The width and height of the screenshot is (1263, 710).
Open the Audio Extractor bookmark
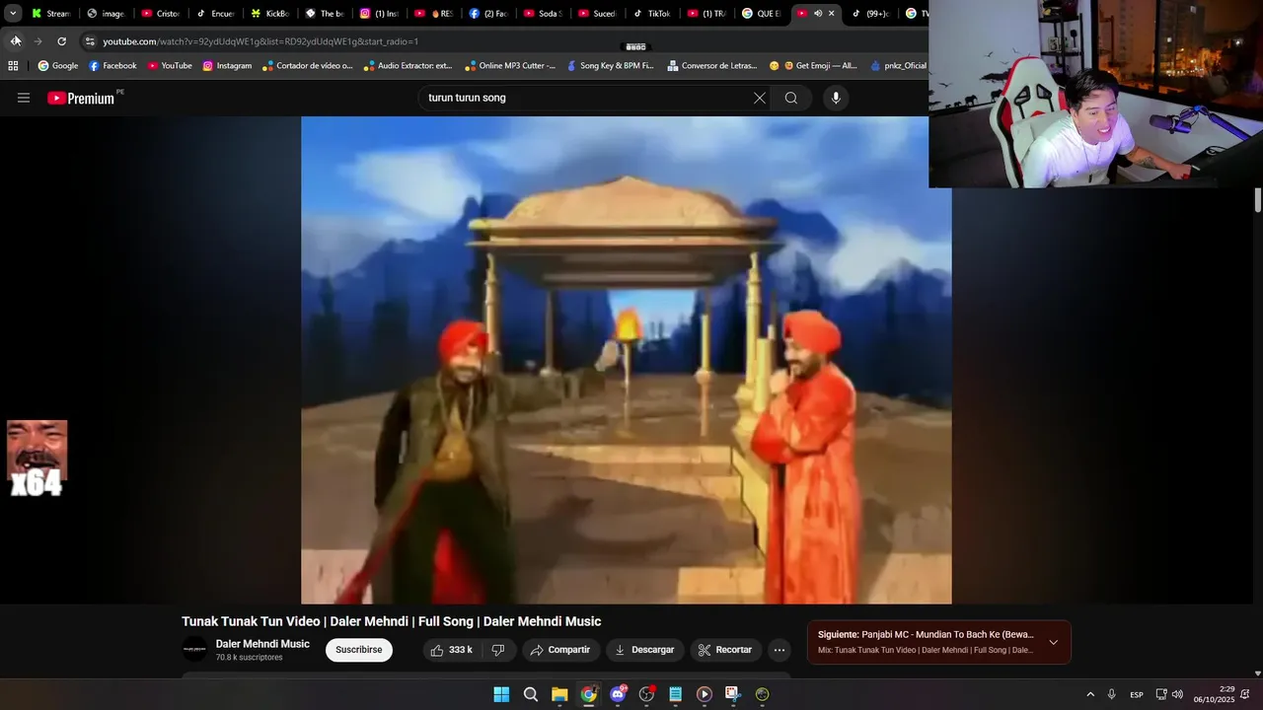pos(408,66)
